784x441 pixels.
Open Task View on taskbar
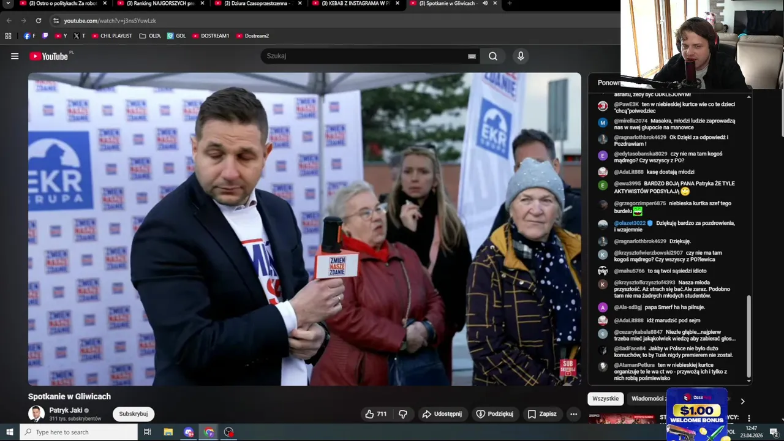click(x=148, y=432)
